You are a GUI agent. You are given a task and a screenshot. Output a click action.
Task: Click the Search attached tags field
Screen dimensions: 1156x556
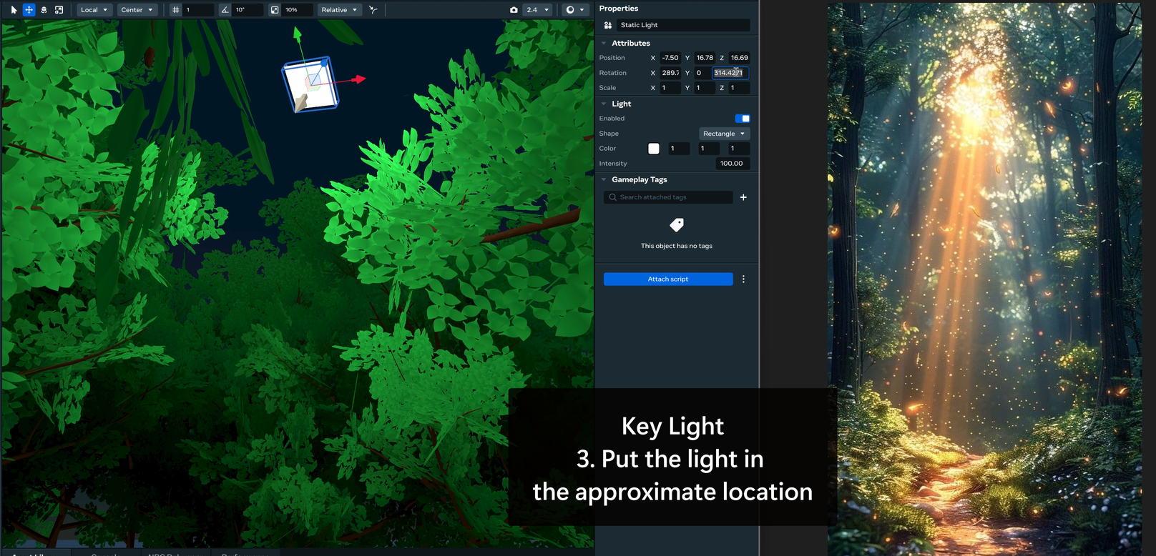668,197
